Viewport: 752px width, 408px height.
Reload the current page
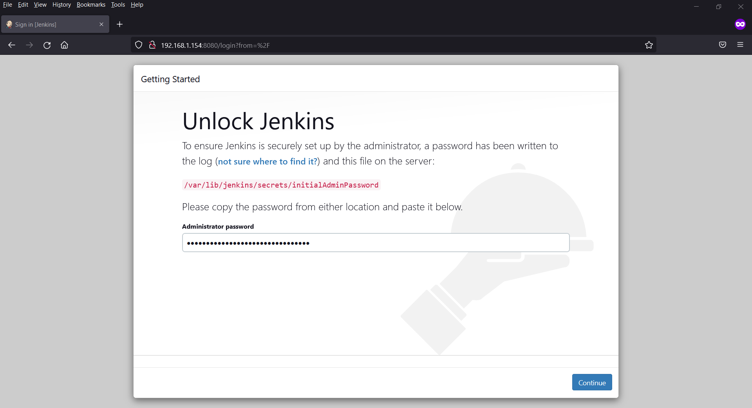(47, 45)
